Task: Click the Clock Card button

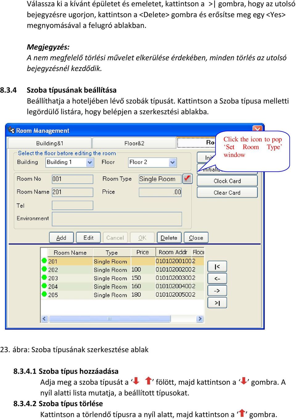Action: click(x=227, y=181)
